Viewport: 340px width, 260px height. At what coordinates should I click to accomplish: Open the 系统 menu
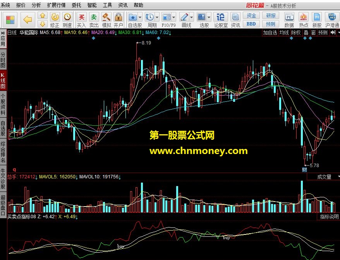(5, 5)
